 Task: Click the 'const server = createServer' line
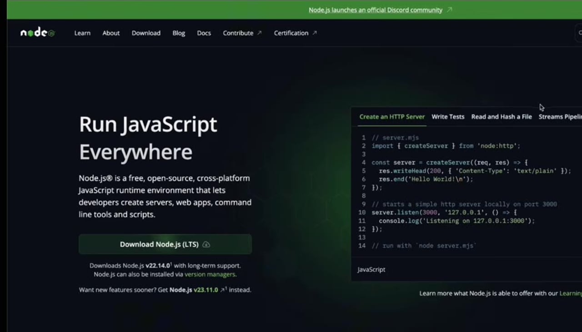point(450,162)
